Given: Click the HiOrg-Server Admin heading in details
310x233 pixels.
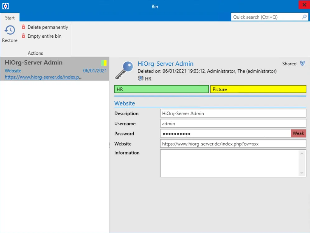Looking at the screenshot, I should pyautogui.click(x=165, y=64).
